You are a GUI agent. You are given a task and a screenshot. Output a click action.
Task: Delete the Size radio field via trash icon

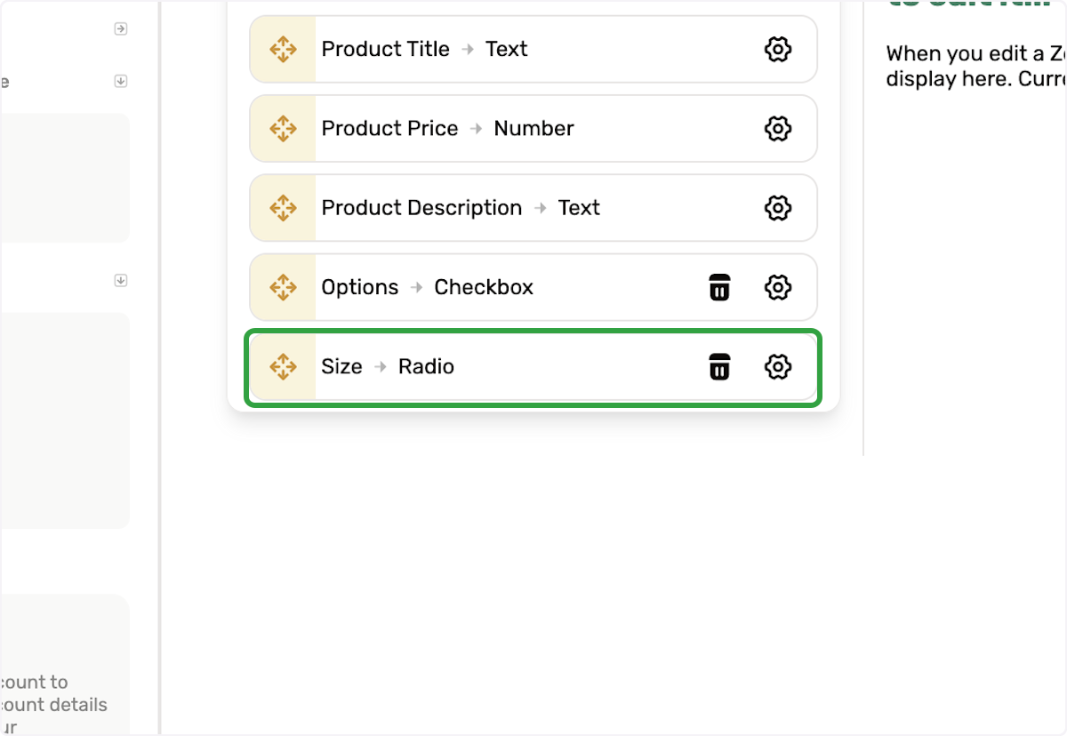point(719,366)
